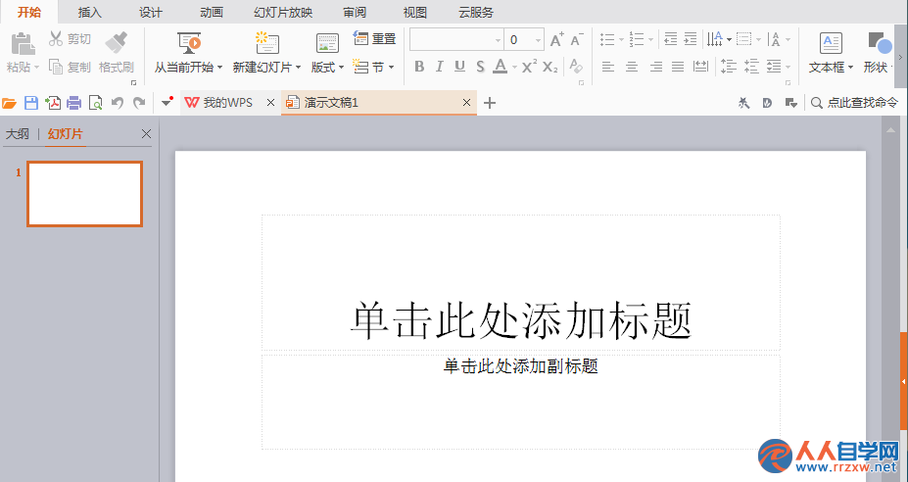The width and height of the screenshot is (908, 482).
Task: Click the increase indent icon
Action: click(691, 39)
